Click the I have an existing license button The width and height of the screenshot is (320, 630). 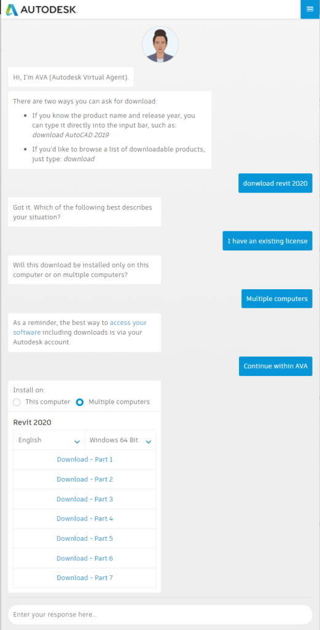267,241
